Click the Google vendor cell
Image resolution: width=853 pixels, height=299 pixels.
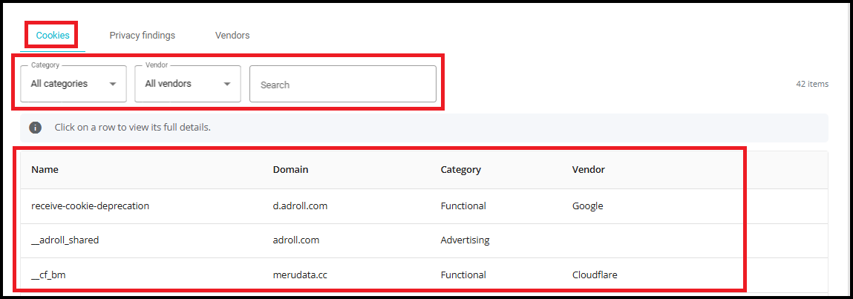(x=587, y=206)
